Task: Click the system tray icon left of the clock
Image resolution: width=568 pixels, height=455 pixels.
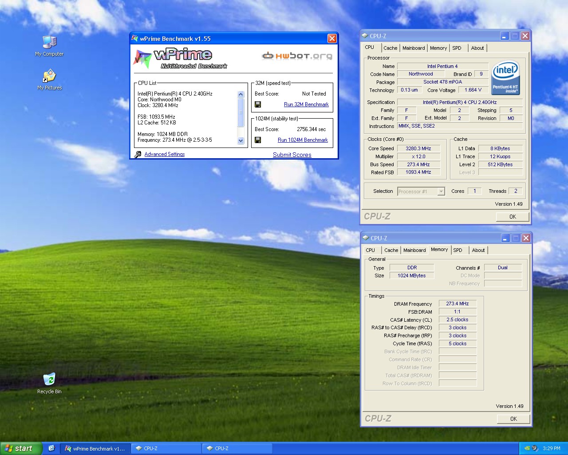Action: pos(535,448)
